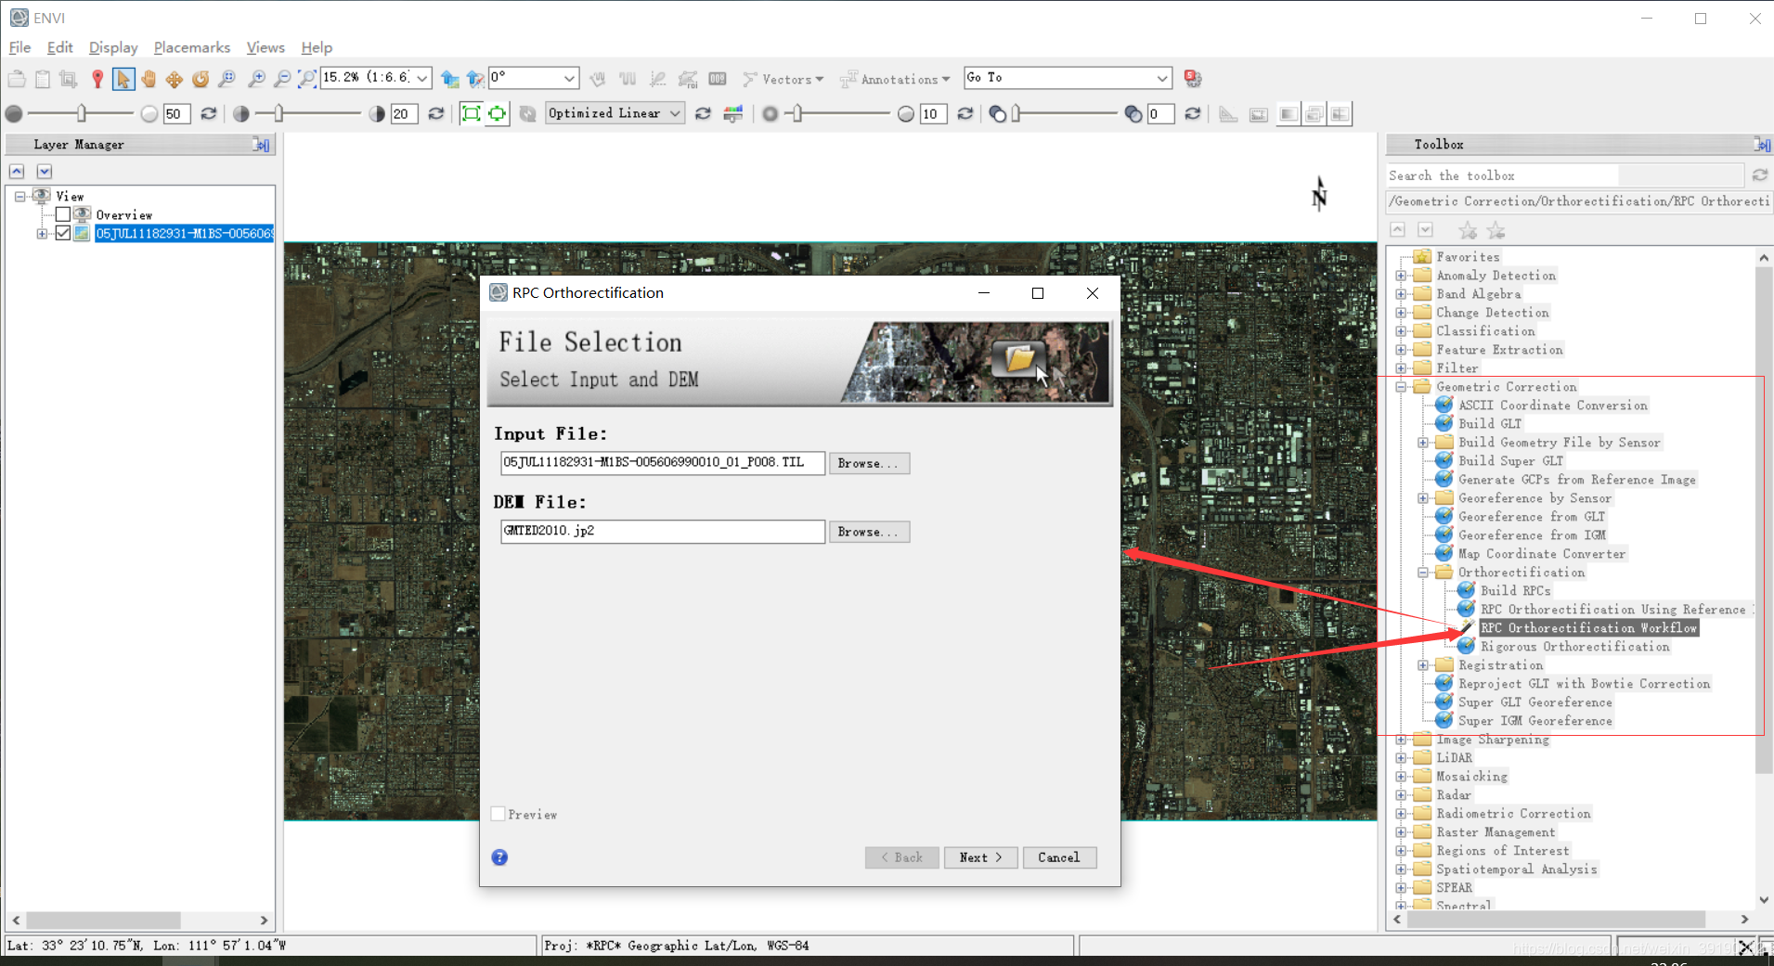
Task: Click the Cancel button
Action: click(1059, 857)
